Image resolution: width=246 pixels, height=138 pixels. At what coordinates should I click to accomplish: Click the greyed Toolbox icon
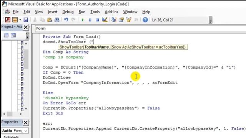click(x=136, y=20)
